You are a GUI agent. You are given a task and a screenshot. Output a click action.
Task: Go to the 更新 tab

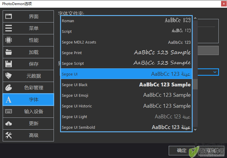28,123
